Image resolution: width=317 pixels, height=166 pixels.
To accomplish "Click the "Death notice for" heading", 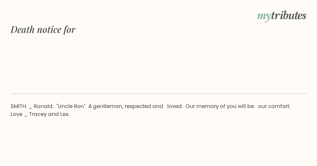I will [43, 30].
